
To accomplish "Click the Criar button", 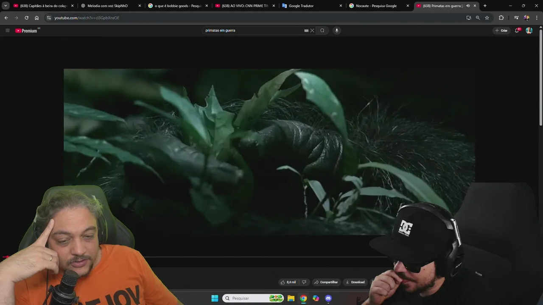I will [501, 30].
